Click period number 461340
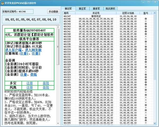Screen dimensions: 159x127 (67, 34)
